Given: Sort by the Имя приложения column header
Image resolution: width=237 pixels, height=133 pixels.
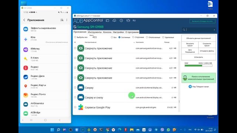Looking at the screenshot, I should point(90,42).
